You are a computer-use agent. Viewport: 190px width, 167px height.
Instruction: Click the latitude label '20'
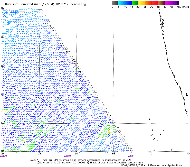(2, 8)
